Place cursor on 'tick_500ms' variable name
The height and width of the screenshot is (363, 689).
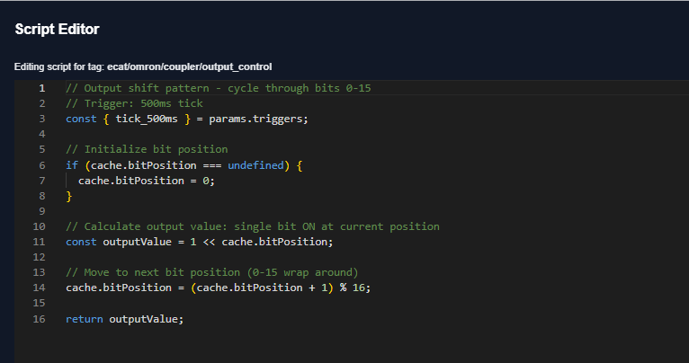146,119
